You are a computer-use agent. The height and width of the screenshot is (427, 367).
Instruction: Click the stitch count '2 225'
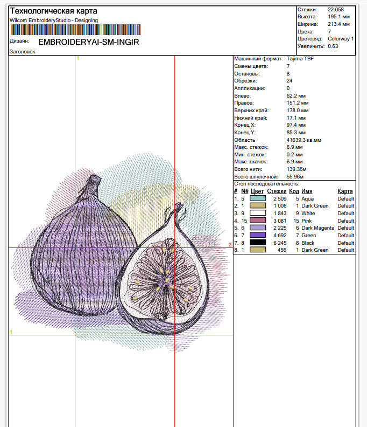tap(280, 228)
